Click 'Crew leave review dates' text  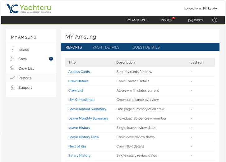click(135, 137)
